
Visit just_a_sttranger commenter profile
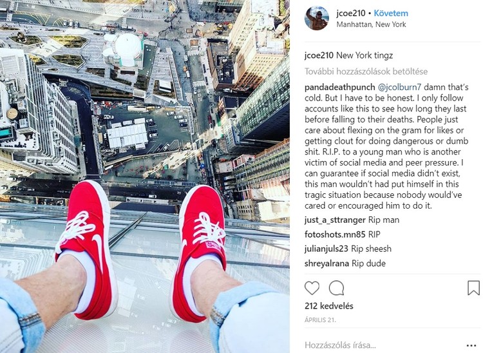(x=335, y=220)
